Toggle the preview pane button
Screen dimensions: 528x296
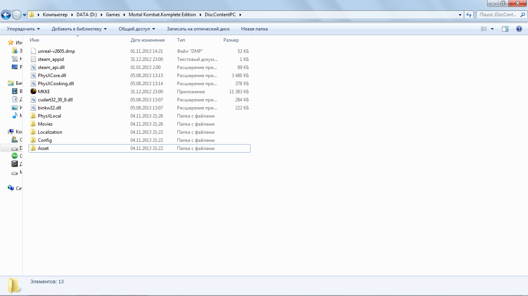(505, 29)
